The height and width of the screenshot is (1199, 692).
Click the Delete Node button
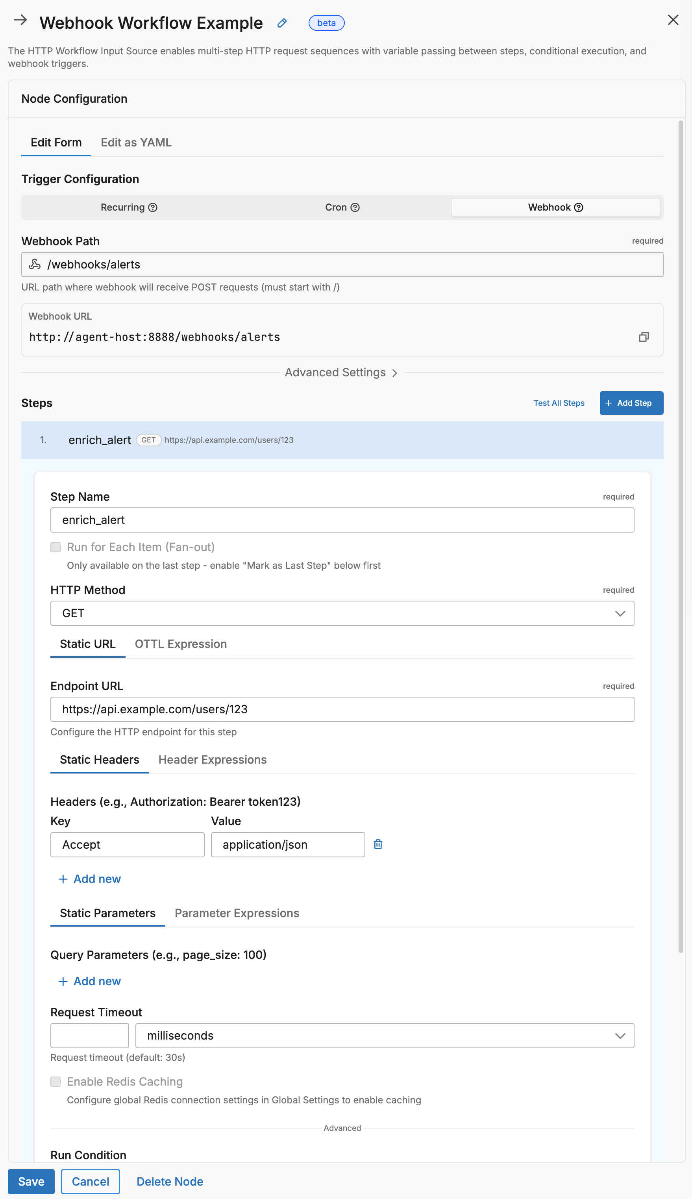click(170, 1181)
